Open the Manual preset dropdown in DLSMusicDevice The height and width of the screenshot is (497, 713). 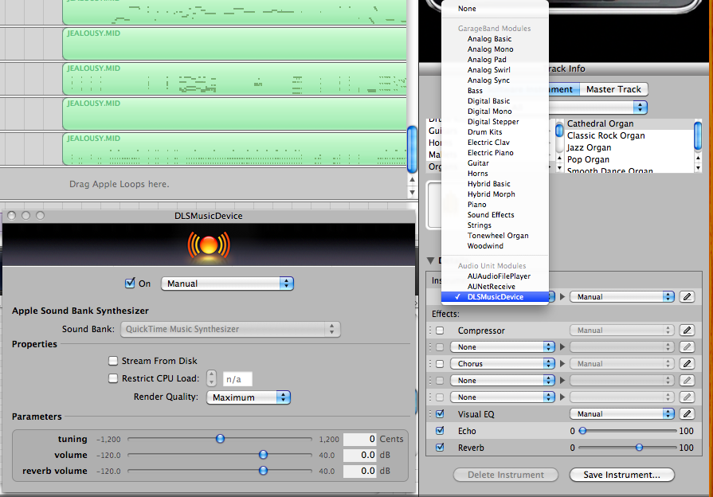coord(227,284)
